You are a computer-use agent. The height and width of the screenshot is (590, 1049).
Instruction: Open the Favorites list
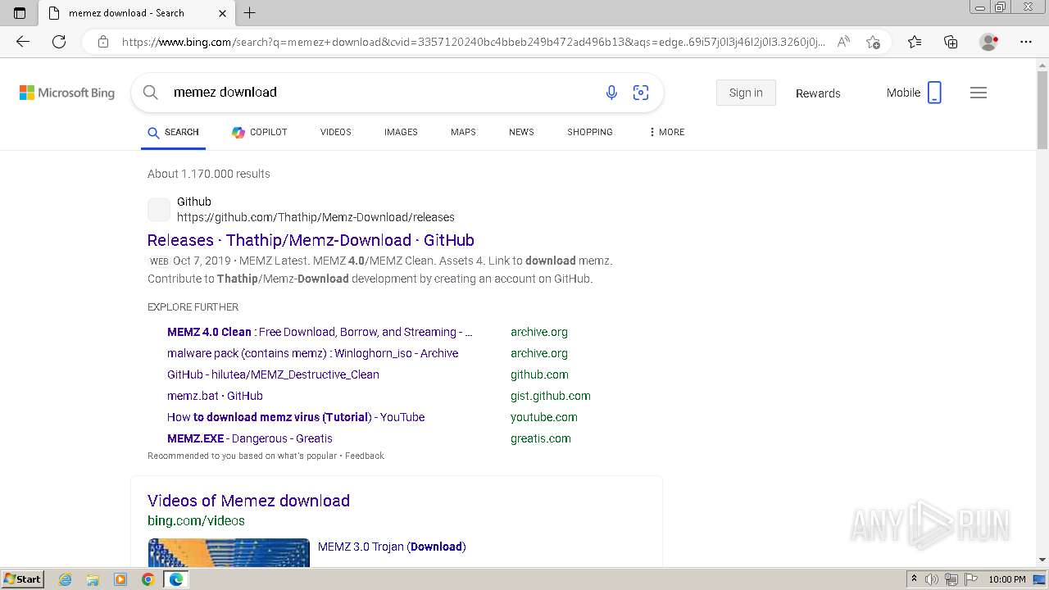915,42
